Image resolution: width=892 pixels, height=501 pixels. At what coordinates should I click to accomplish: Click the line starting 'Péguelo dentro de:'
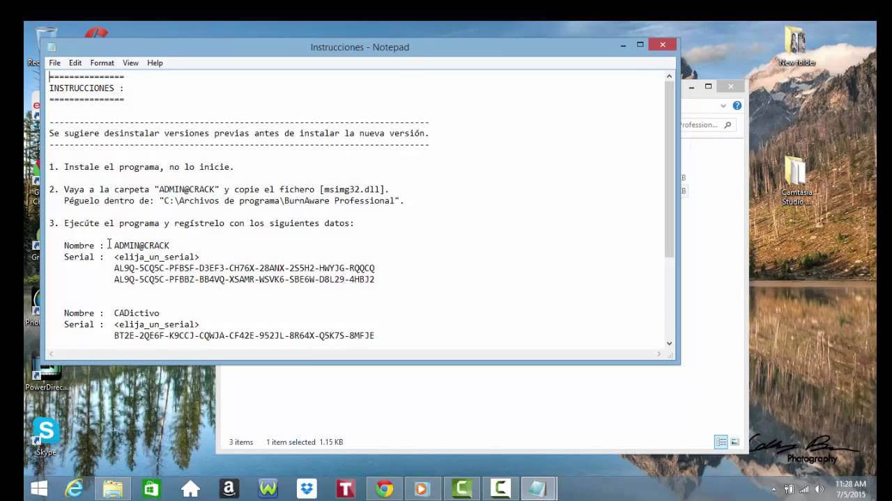coord(234,201)
